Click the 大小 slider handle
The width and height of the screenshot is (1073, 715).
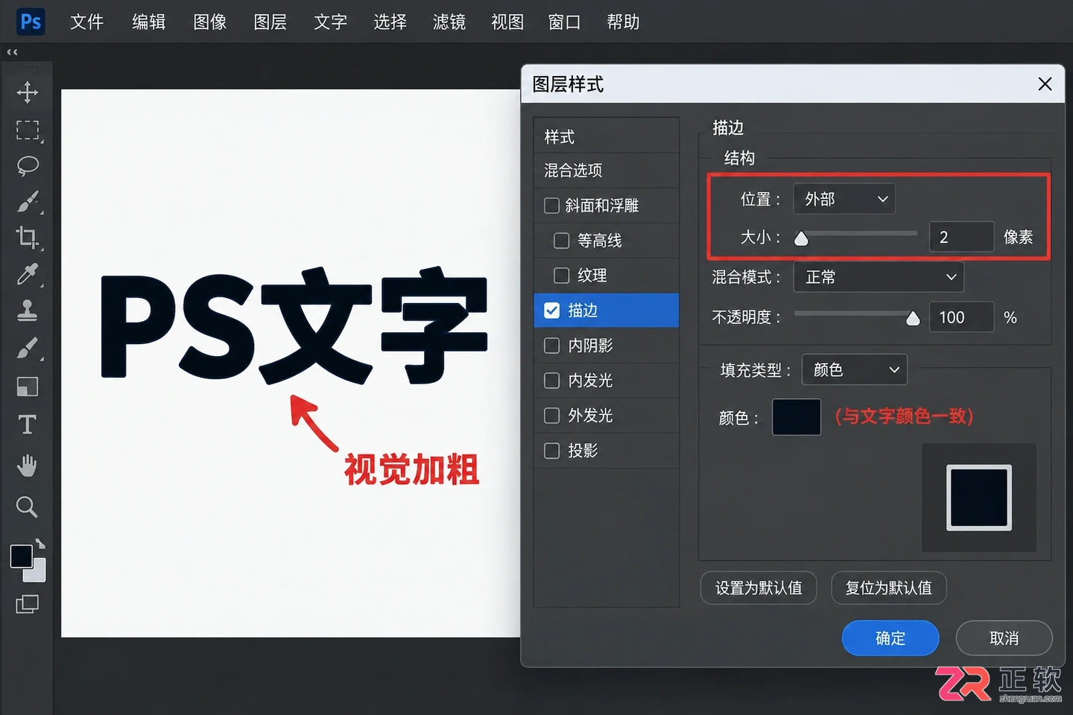click(801, 238)
